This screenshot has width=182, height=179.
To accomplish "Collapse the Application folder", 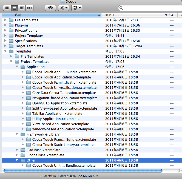I will 17,67.
